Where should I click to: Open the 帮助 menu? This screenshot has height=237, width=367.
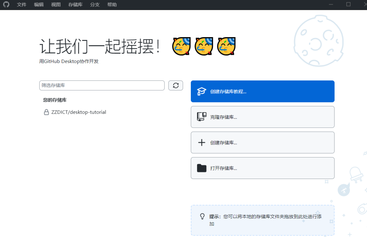click(112, 5)
